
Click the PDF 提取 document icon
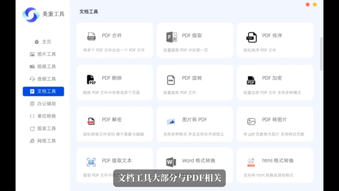171,36
